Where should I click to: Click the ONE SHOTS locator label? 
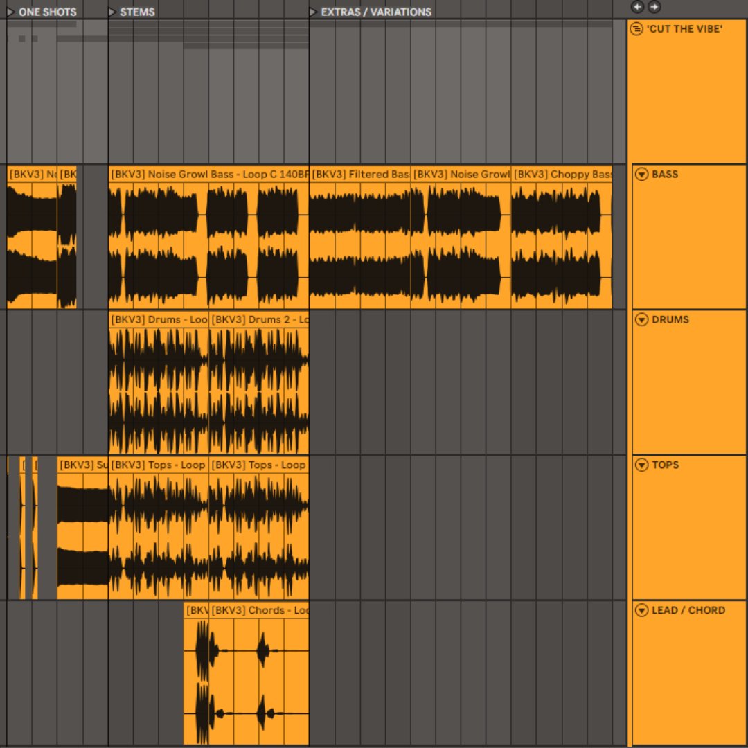(47, 12)
